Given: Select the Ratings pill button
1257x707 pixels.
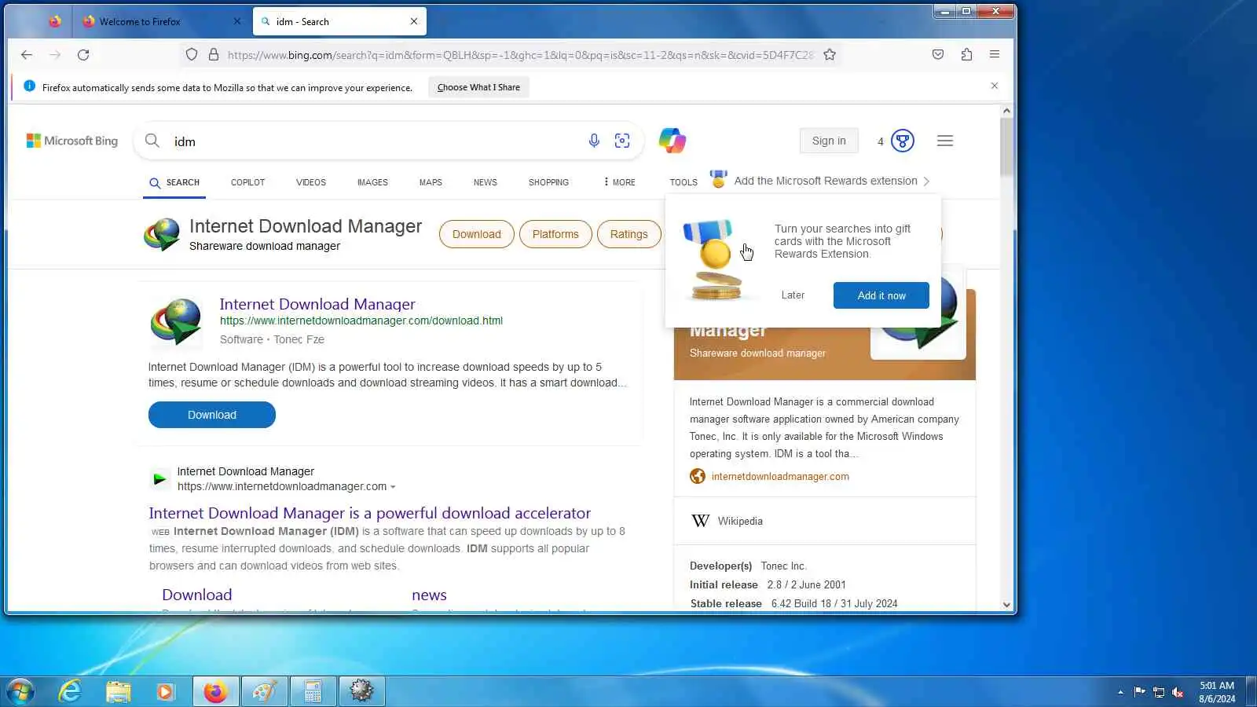Looking at the screenshot, I should tap(629, 234).
